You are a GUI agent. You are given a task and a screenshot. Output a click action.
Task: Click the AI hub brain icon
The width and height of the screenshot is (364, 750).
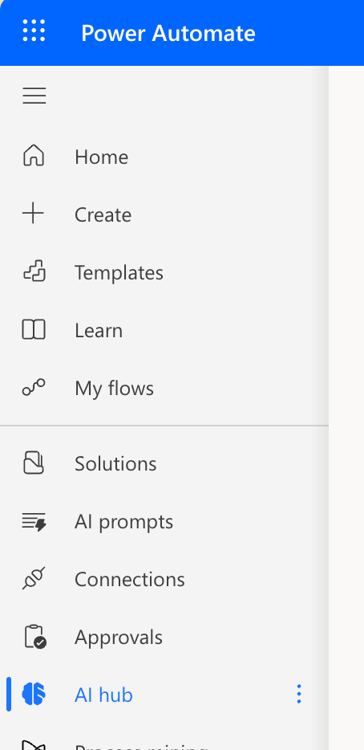coord(34,694)
